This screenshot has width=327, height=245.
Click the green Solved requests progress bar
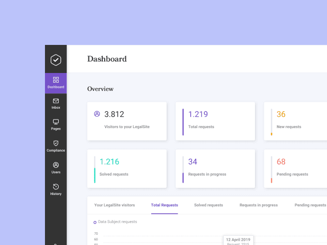click(x=95, y=176)
